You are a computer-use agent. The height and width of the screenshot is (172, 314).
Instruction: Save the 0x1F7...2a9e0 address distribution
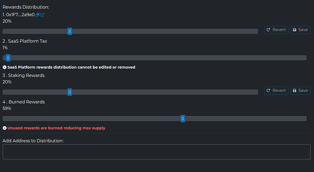point(301,30)
